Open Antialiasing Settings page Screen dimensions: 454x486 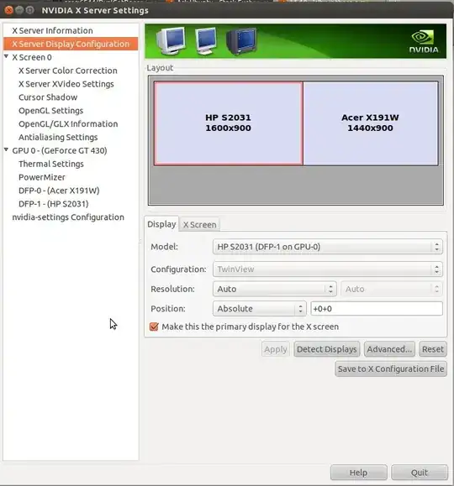coord(58,138)
